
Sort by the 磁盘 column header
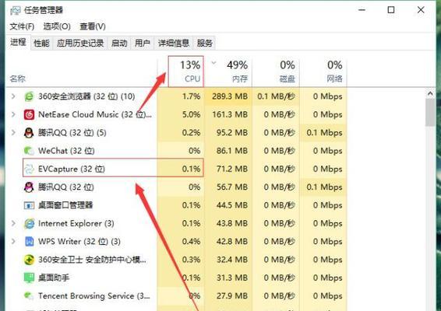pyautogui.click(x=276, y=72)
